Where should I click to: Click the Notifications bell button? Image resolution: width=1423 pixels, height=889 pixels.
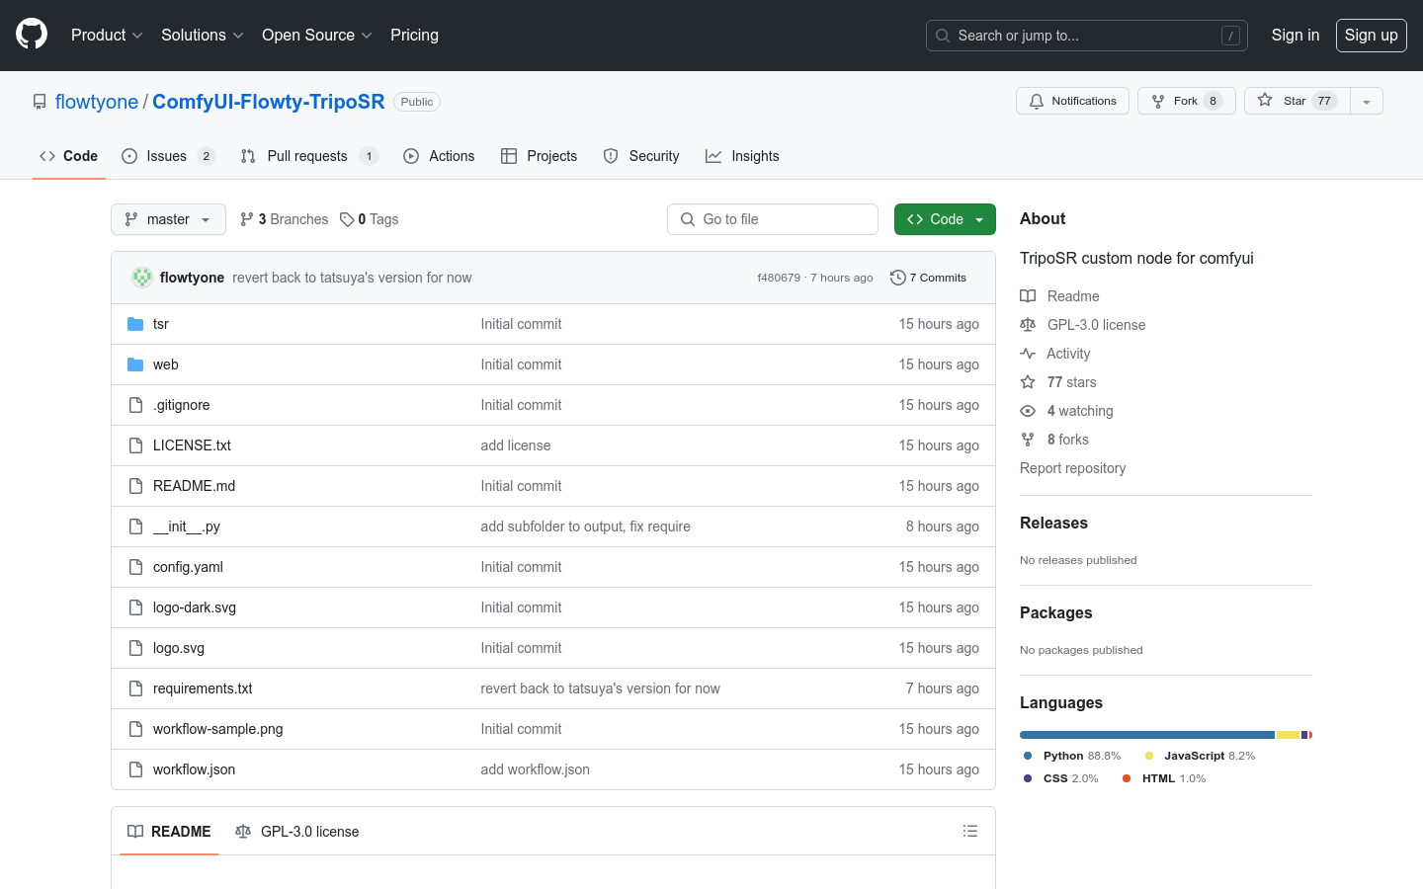pos(1072,101)
